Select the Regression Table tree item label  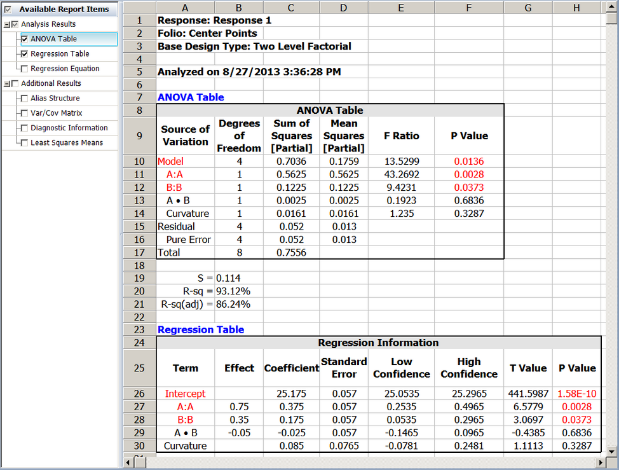point(60,53)
